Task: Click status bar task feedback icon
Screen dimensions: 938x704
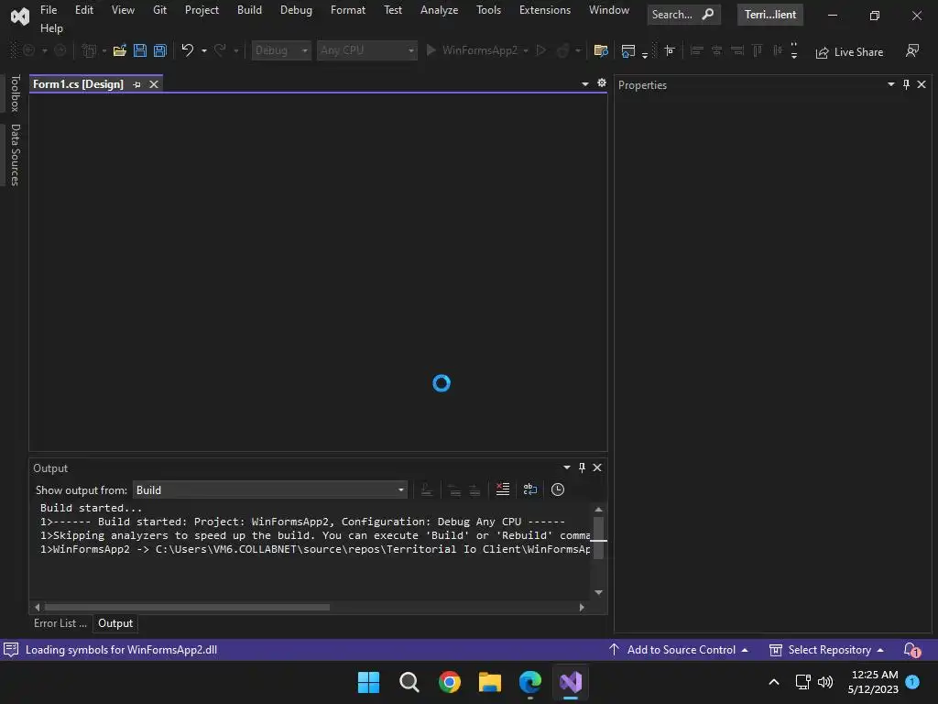Action: 11,650
